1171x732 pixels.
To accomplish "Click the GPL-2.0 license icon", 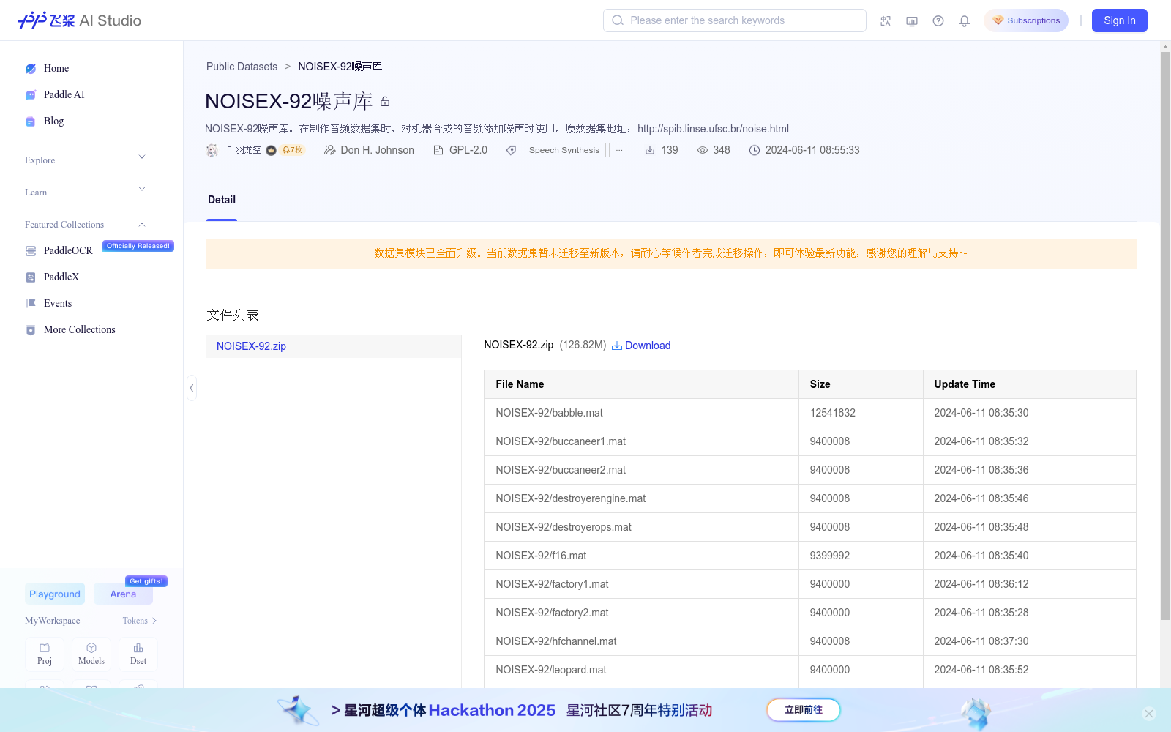I will (438, 150).
